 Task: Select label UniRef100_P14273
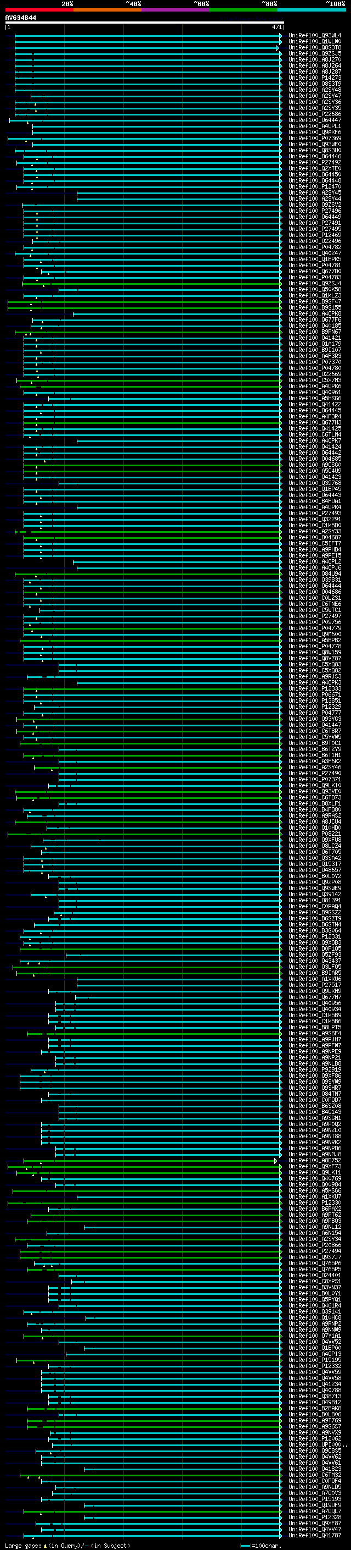pos(314,78)
